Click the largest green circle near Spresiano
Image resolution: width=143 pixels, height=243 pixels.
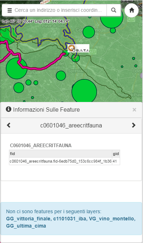(x=84, y=91)
